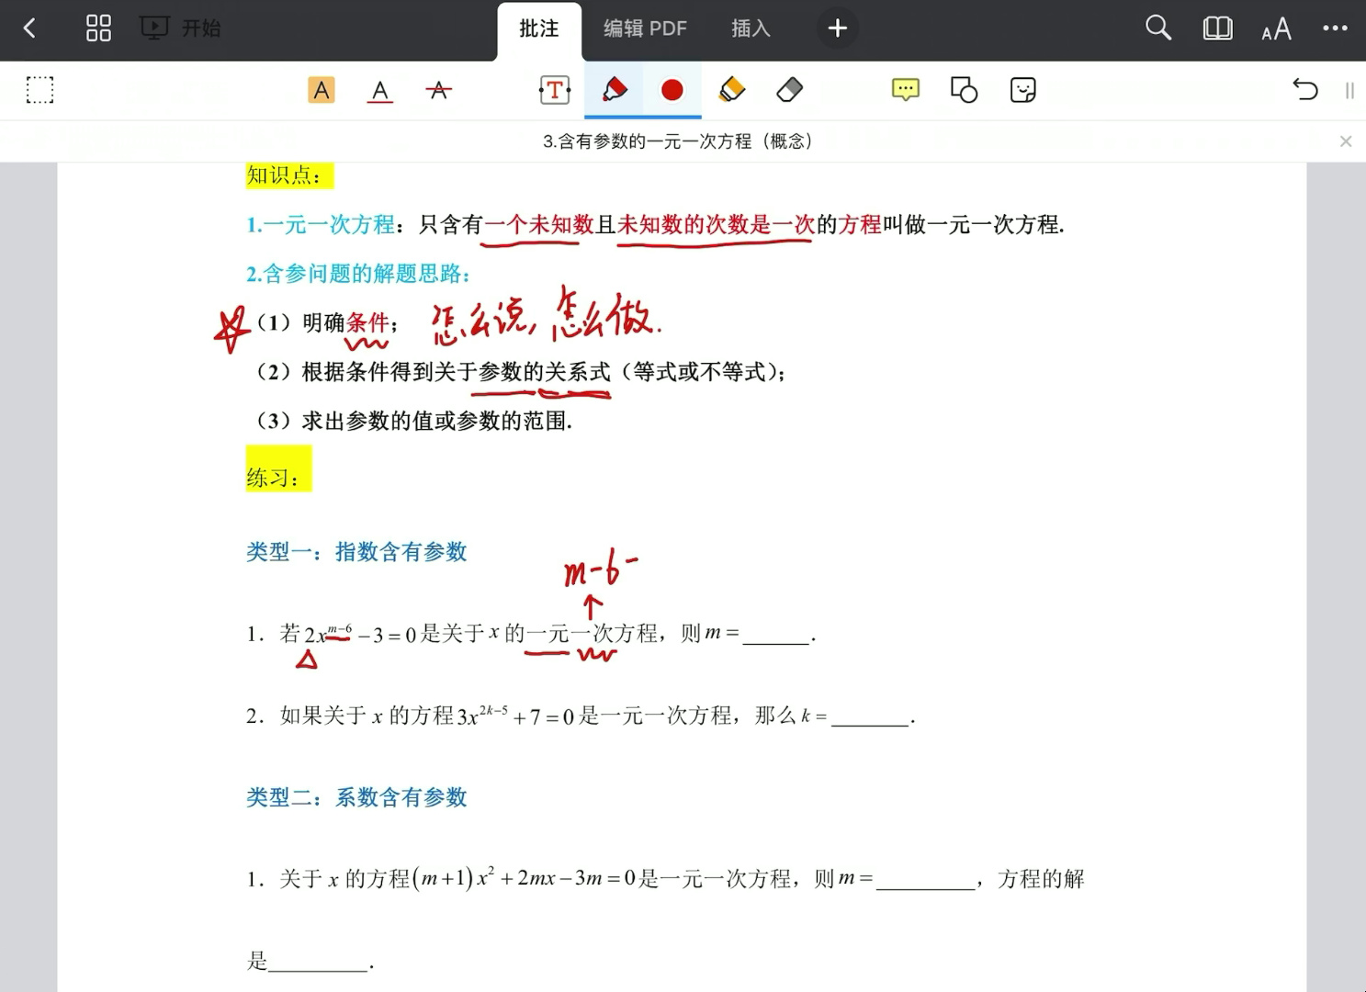This screenshot has height=992, width=1366.
Task: Switch to the 编辑 PDF tab
Action: (645, 28)
